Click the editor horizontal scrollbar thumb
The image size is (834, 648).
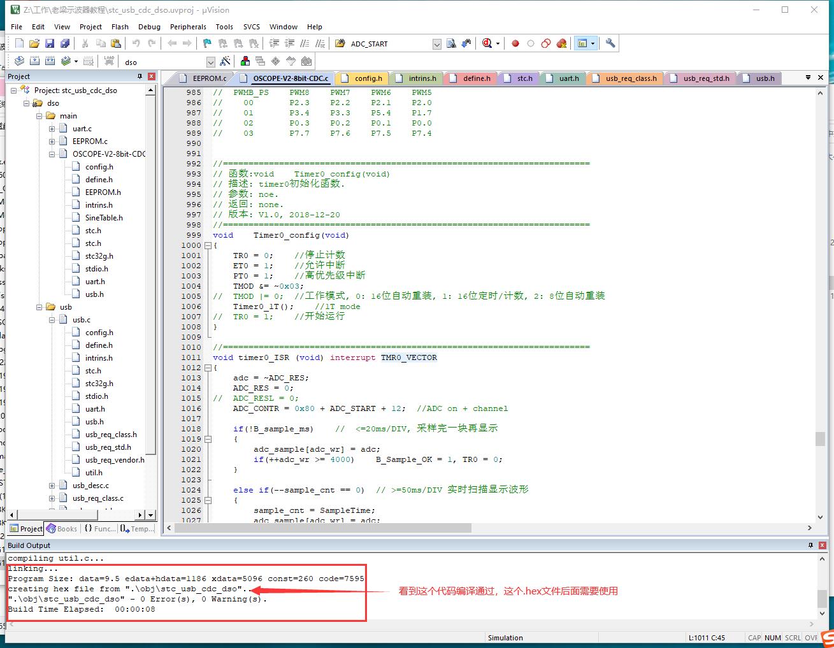[x=323, y=528]
